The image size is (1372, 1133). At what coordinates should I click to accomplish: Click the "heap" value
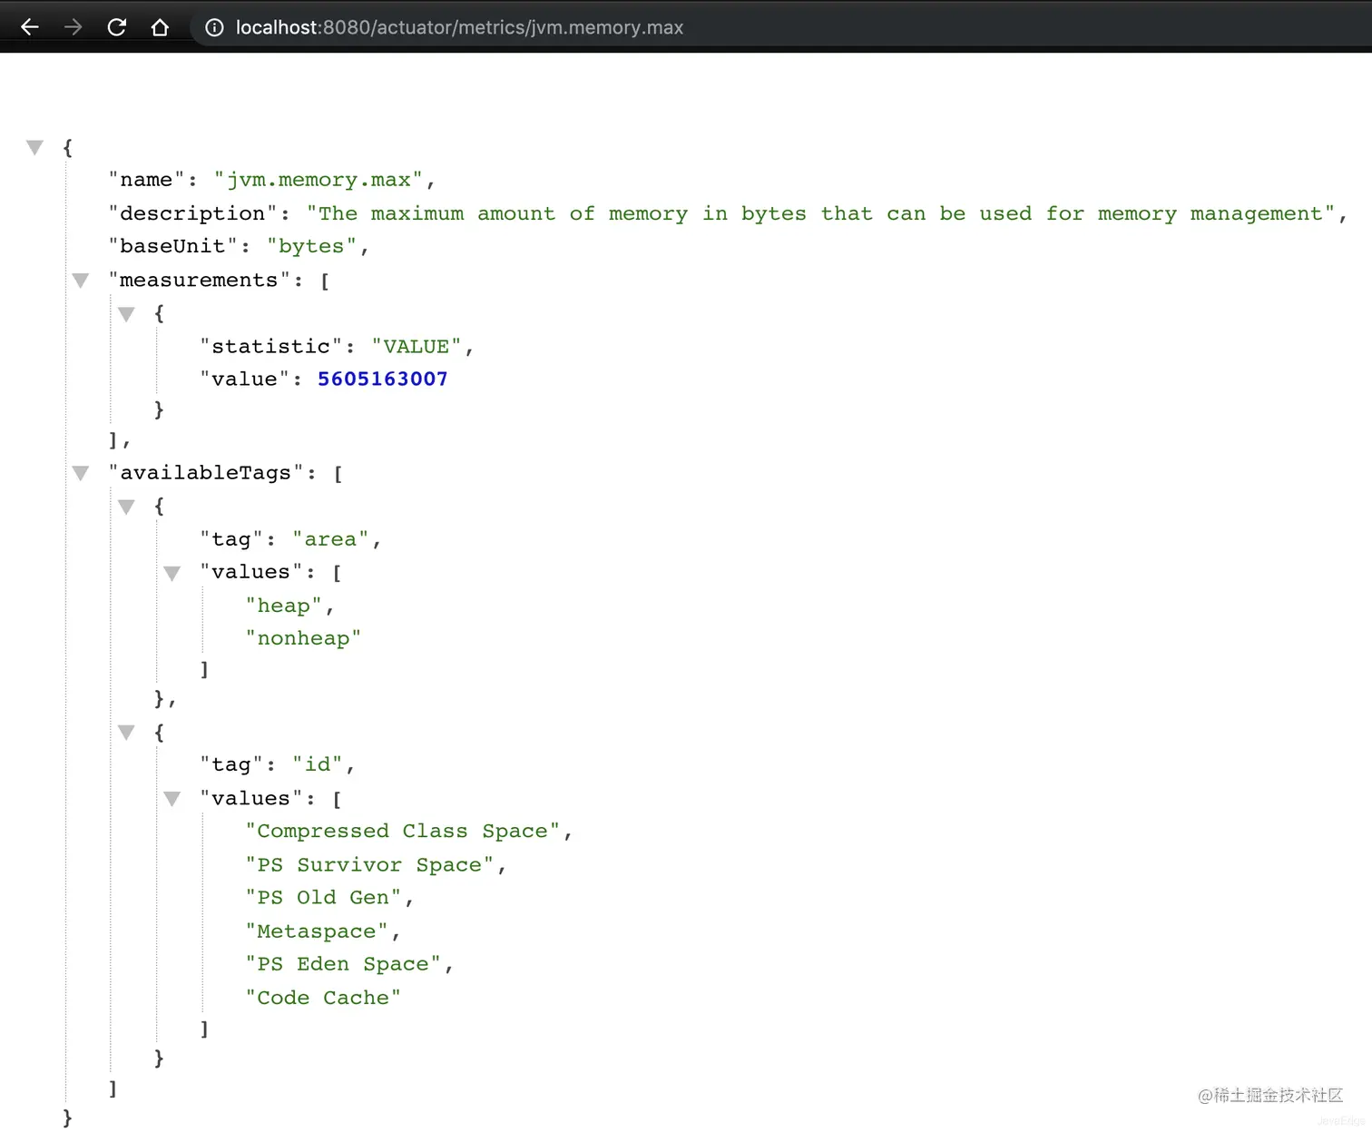point(284,606)
